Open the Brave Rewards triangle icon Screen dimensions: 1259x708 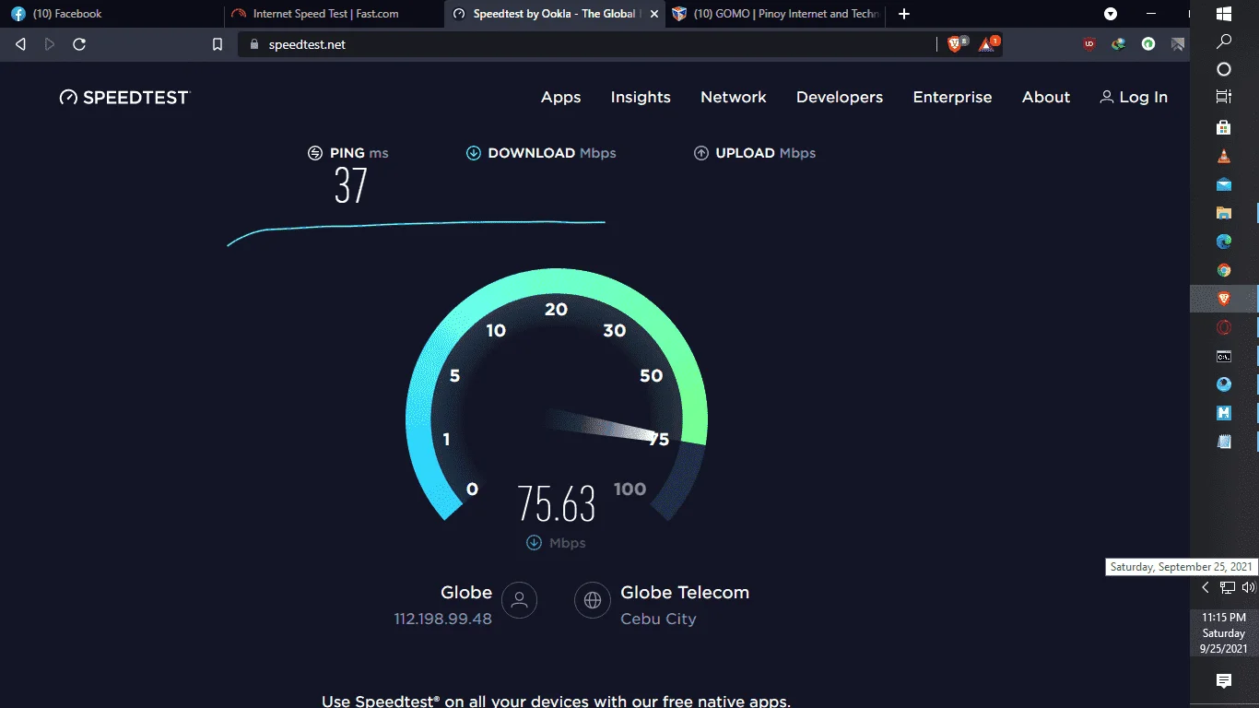(x=988, y=44)
